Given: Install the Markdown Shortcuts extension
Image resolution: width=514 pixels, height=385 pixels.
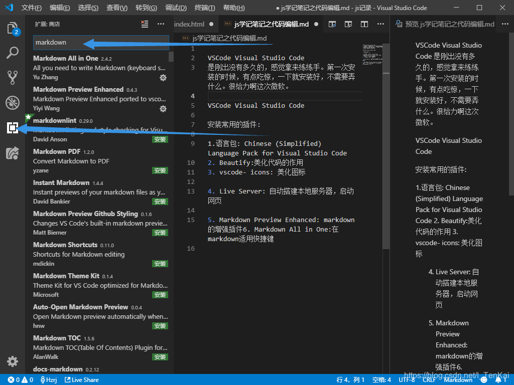Looking at the screenshot, I should (160, 264).
